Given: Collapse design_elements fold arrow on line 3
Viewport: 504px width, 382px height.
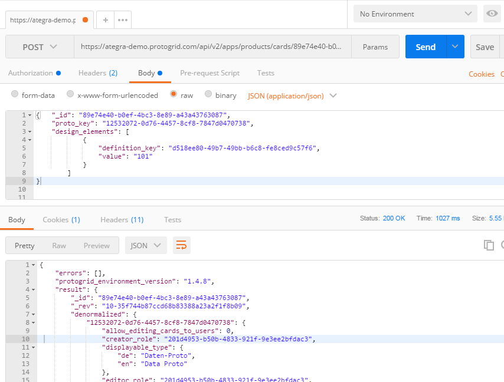Looking at the screenshot, I should [30, 131].
